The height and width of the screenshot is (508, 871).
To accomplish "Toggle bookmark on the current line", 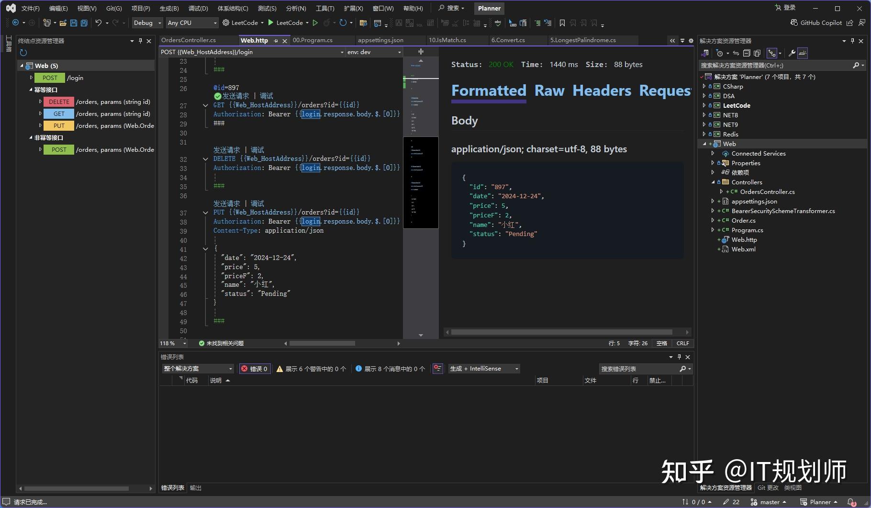I will [x=562, y=23].
